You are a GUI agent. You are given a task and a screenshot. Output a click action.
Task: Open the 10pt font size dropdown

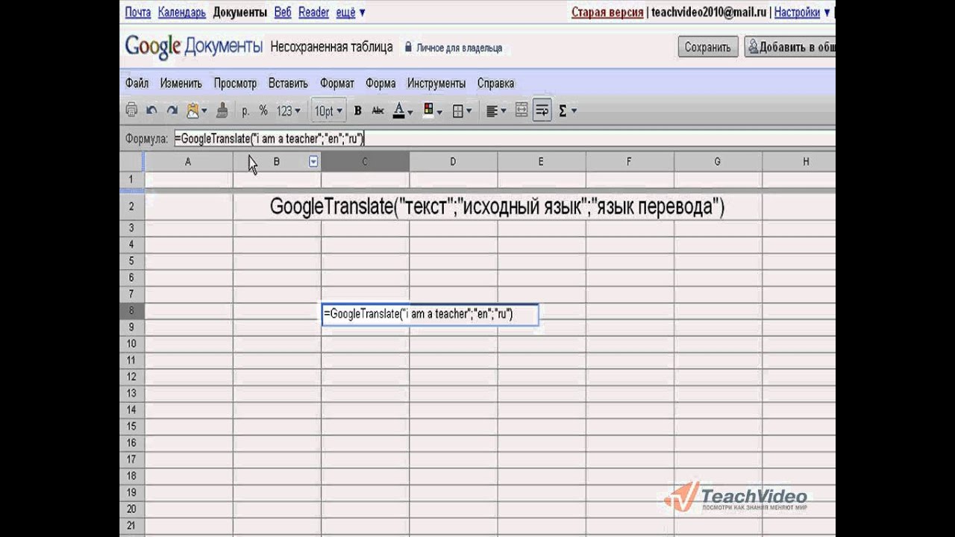[328, 110]
